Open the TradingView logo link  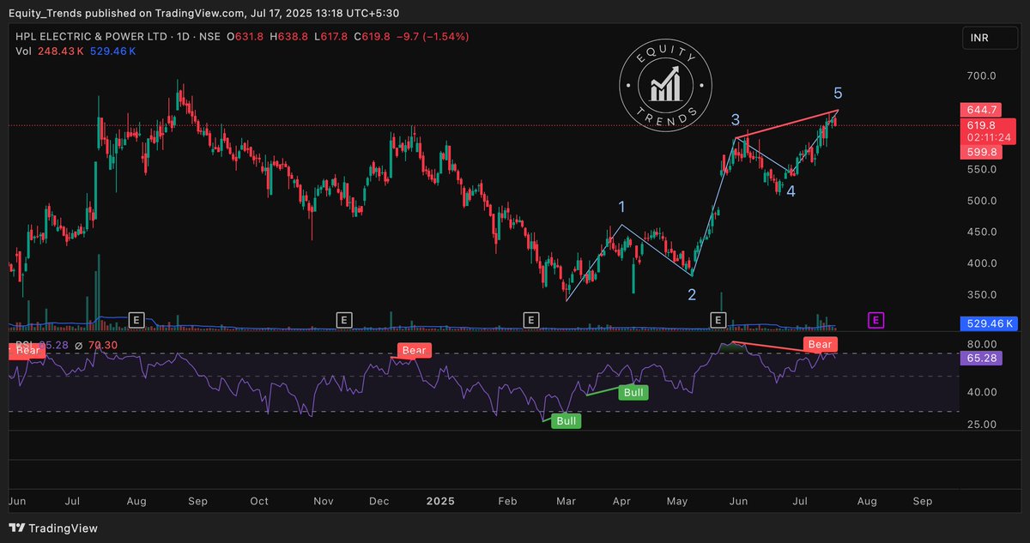(x=53, y=528)
